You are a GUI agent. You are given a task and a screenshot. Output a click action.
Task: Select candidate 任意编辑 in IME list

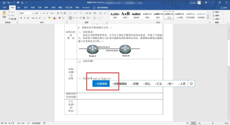(101, 84)
